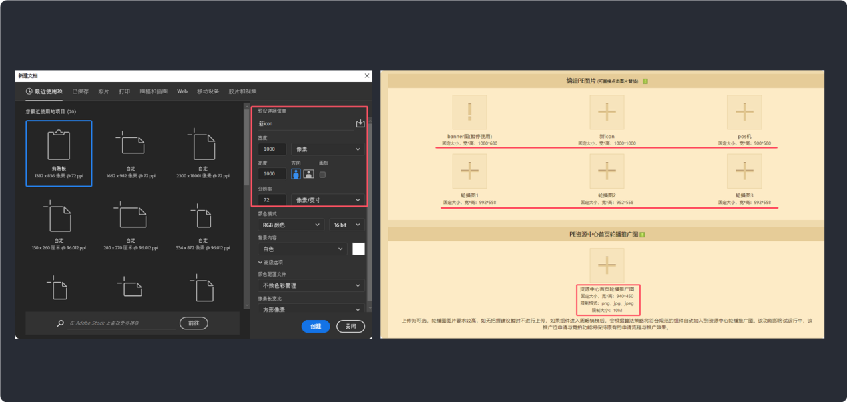Open the 背景内容 白色 dropdown

(x=302, y=249)
